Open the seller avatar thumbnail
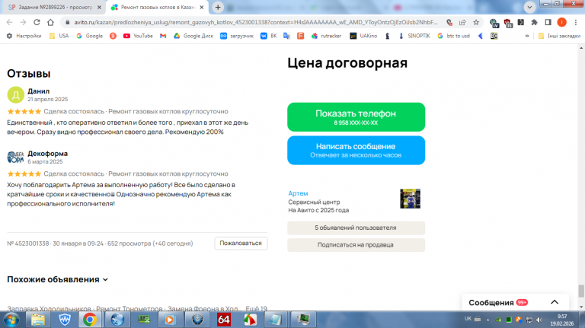The image size is (585, 328). pyautogui.click(x=410, y=199)
